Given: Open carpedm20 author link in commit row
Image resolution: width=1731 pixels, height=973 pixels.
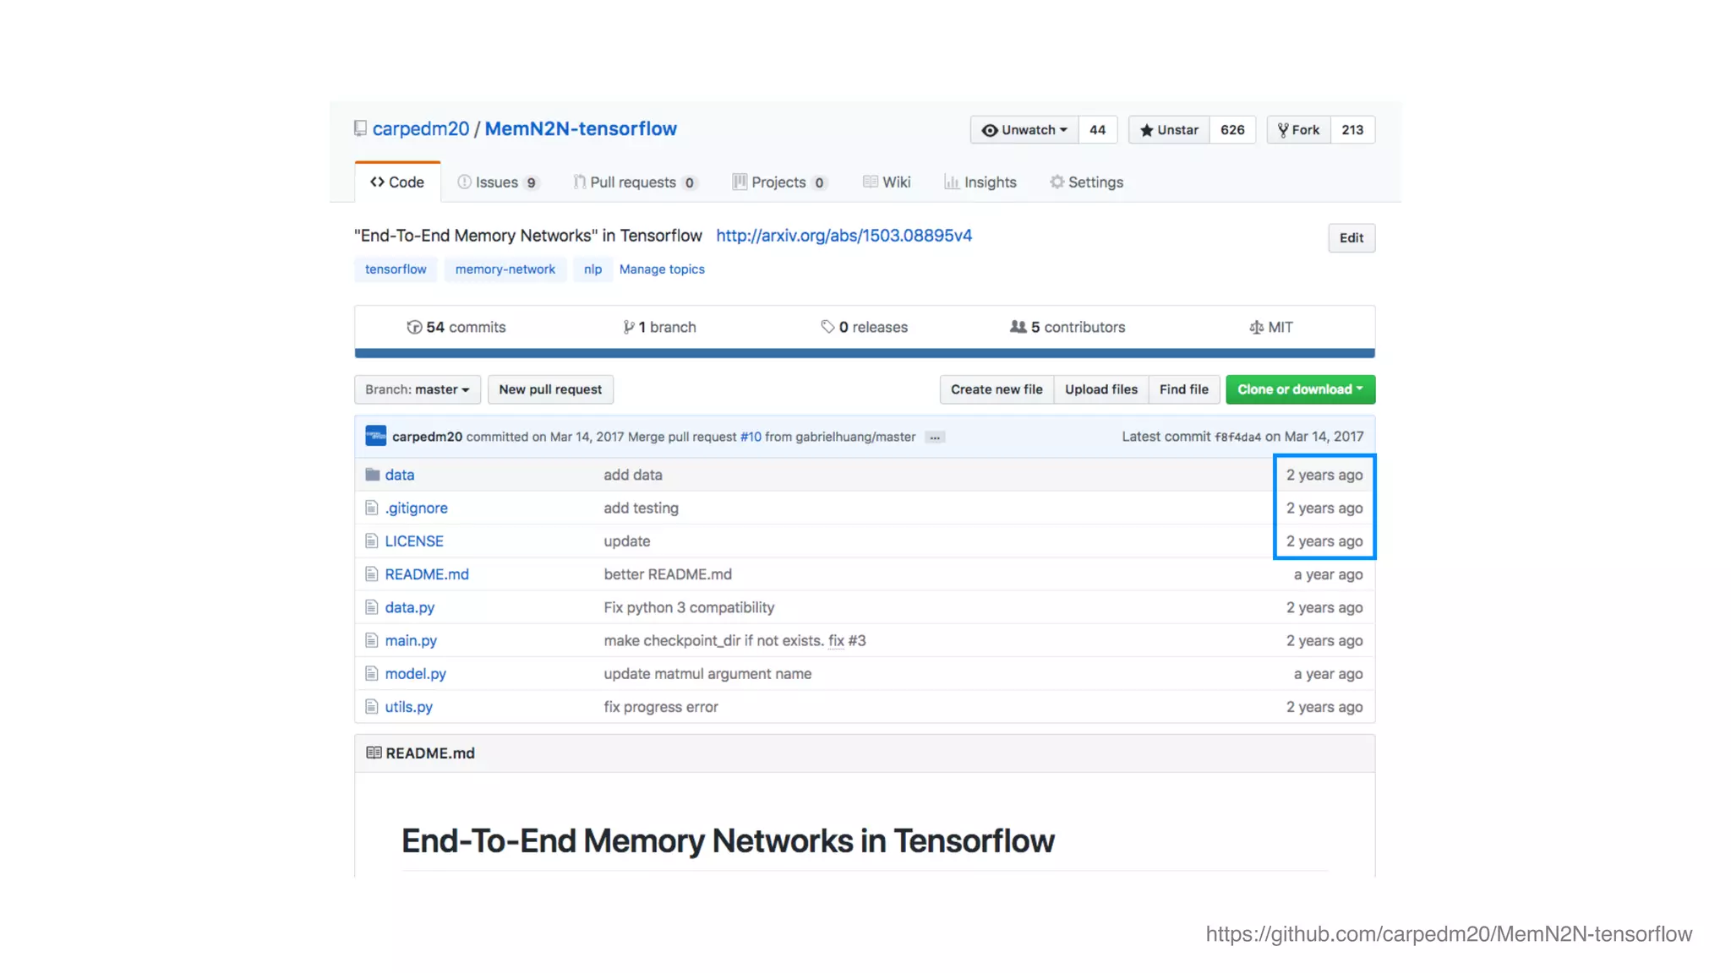Looking at the screenshot, I should (427, 437).
